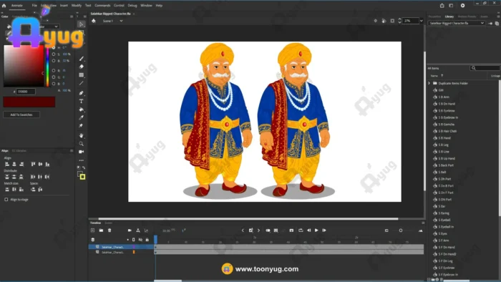
Task: Open the File menu
Action: click(x=34, y=6)
